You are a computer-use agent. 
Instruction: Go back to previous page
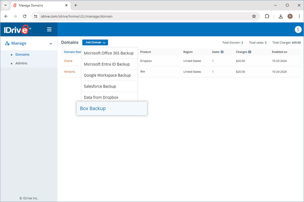(6, 16)
